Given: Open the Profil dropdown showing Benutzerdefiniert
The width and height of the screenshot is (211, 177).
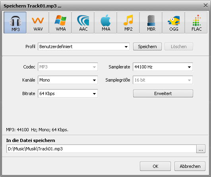Looking at the screenshot, I should click(84, 47).
